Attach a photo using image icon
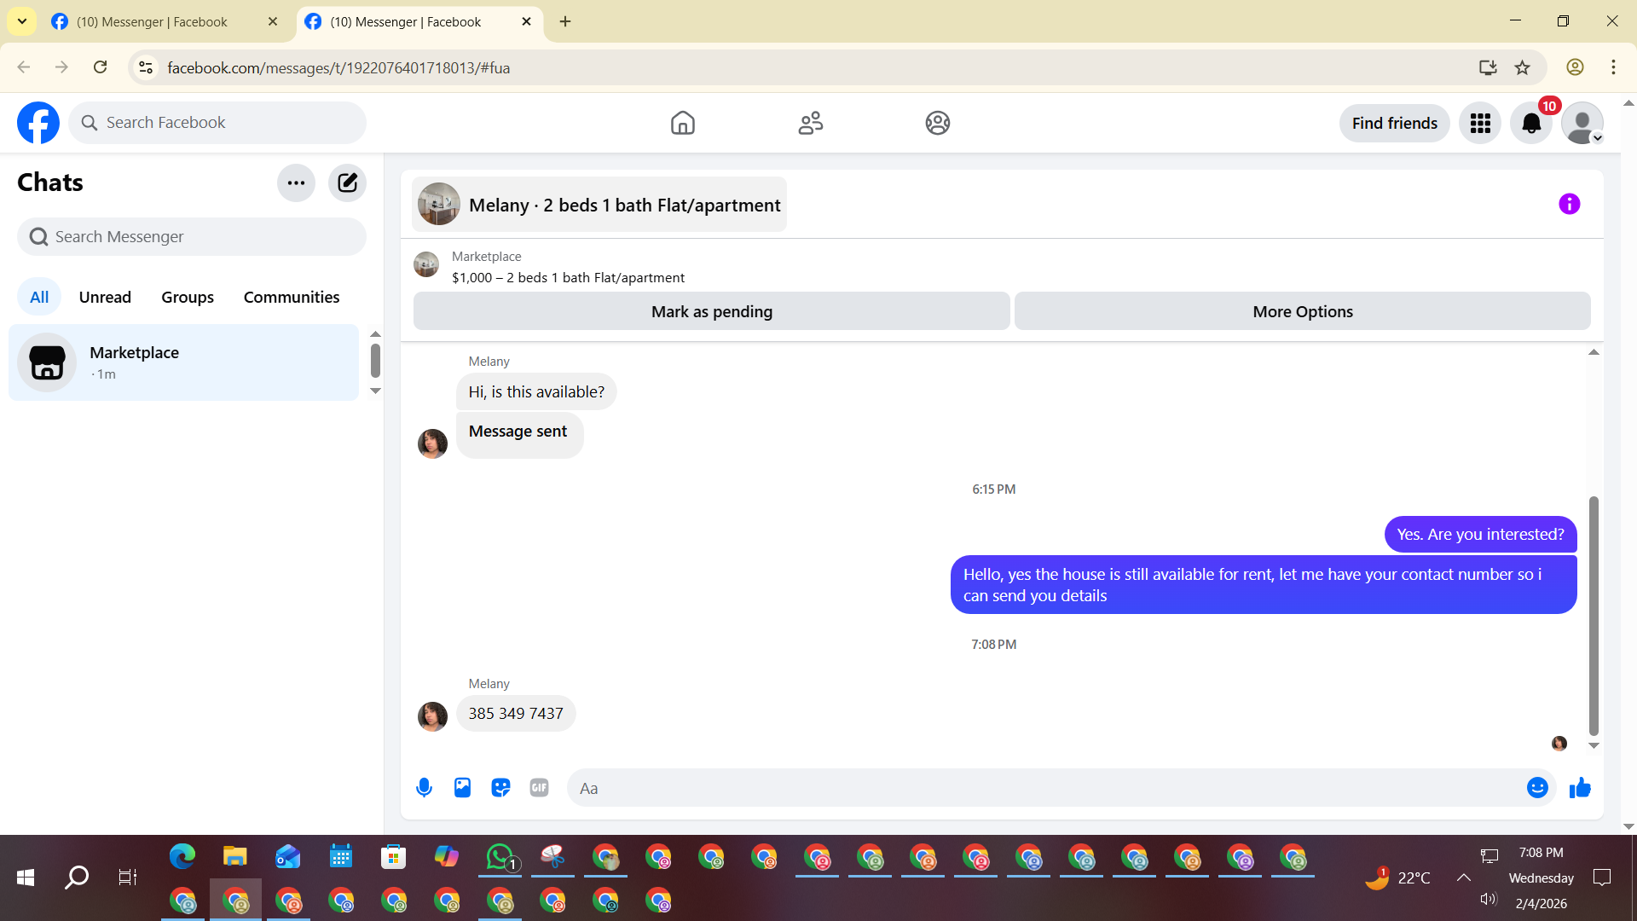Image resolution: width=1637 pixels, height=921 pixels. tap(462, 788)
